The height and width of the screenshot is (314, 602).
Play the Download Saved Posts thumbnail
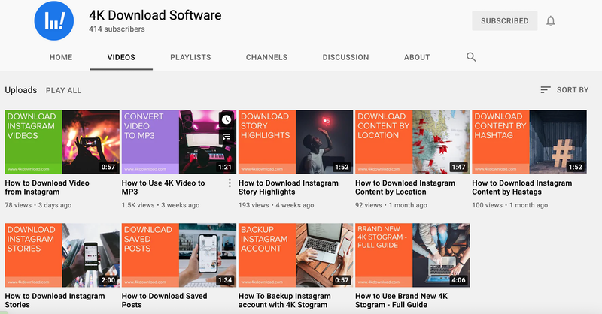coord(178,255)
